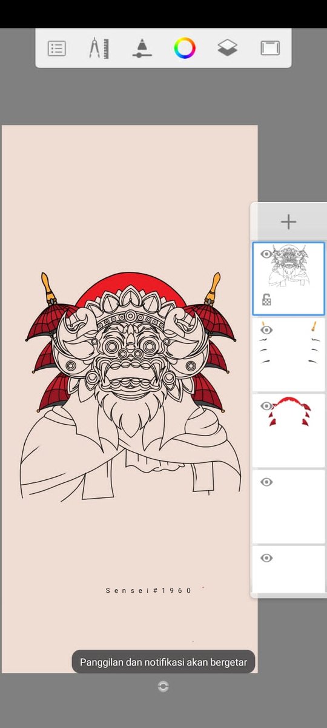Hide the umbrella tips detail layer
The image size is (327, 728).
(266, 330)
